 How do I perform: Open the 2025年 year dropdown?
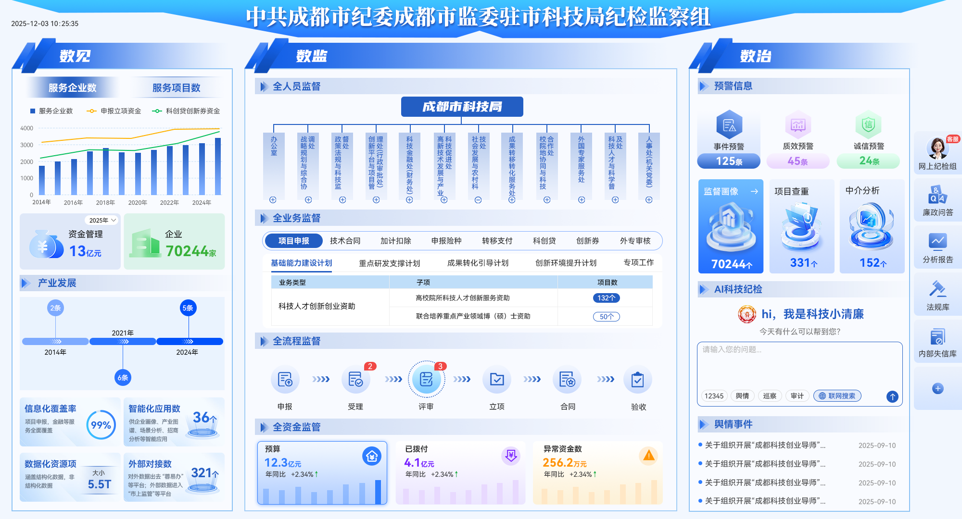pyautogui.click(x=101, y=220)
